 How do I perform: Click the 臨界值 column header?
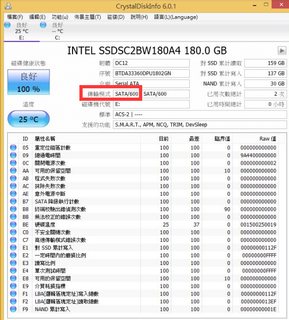tap(217, 139)
